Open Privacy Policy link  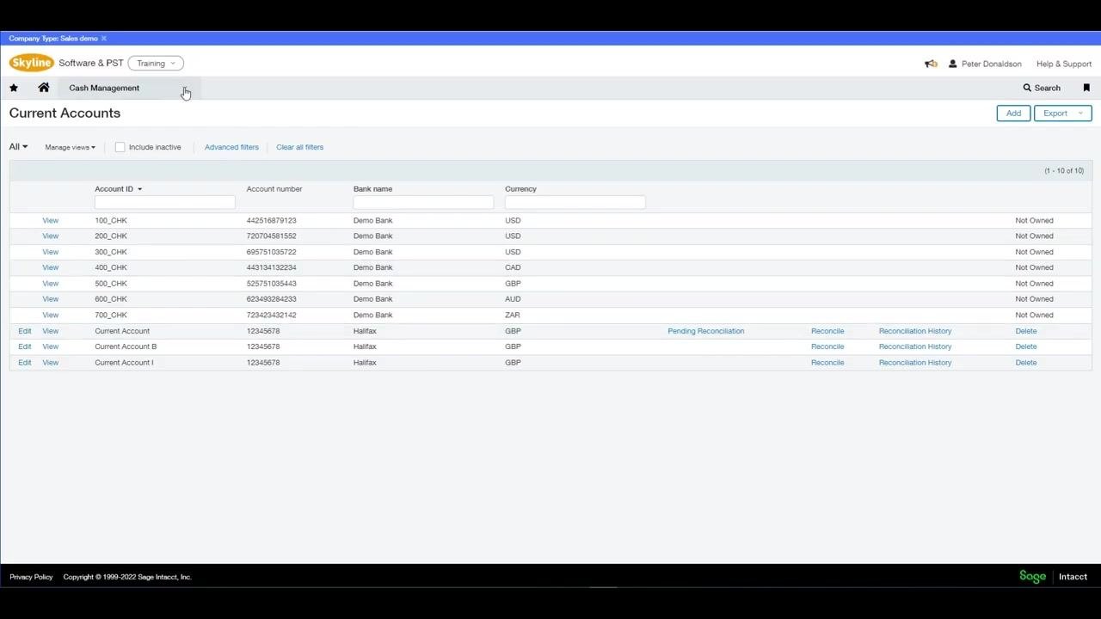click(x=31, y=577)
